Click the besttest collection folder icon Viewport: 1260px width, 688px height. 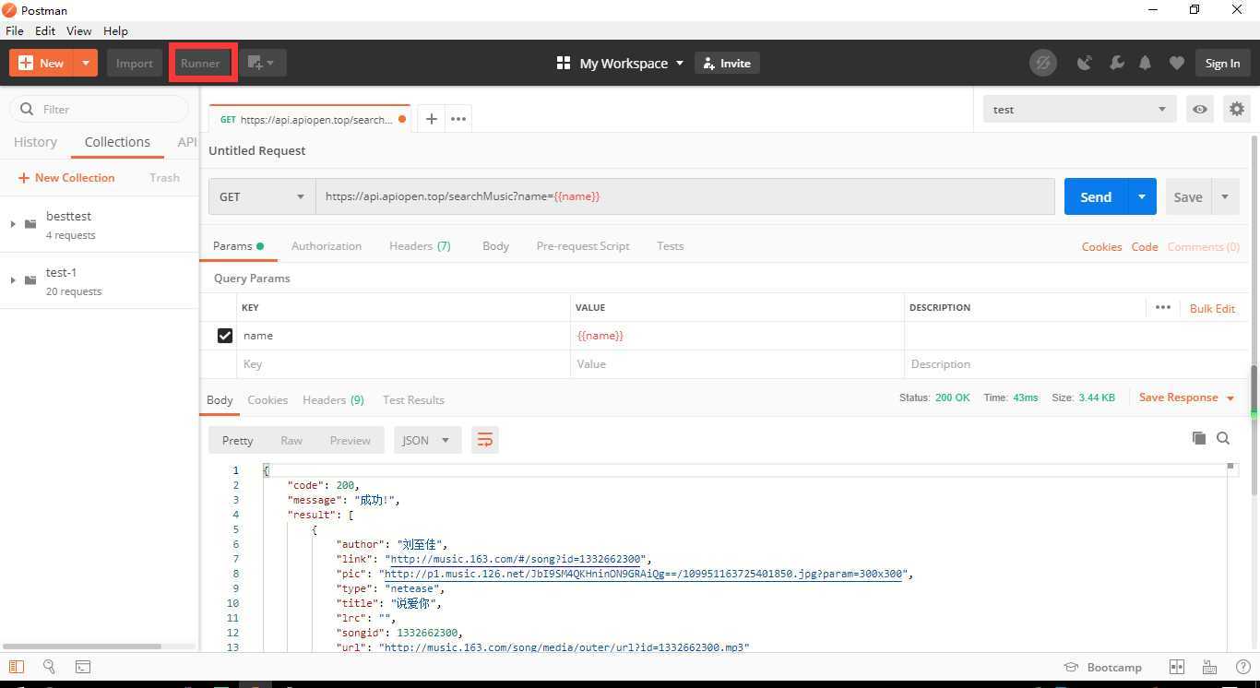click(30, 223)
